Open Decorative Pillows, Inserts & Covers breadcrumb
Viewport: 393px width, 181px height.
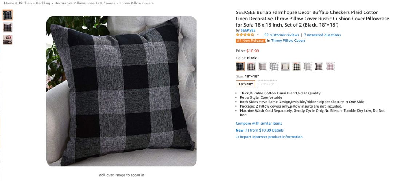(x=85, y=3)
